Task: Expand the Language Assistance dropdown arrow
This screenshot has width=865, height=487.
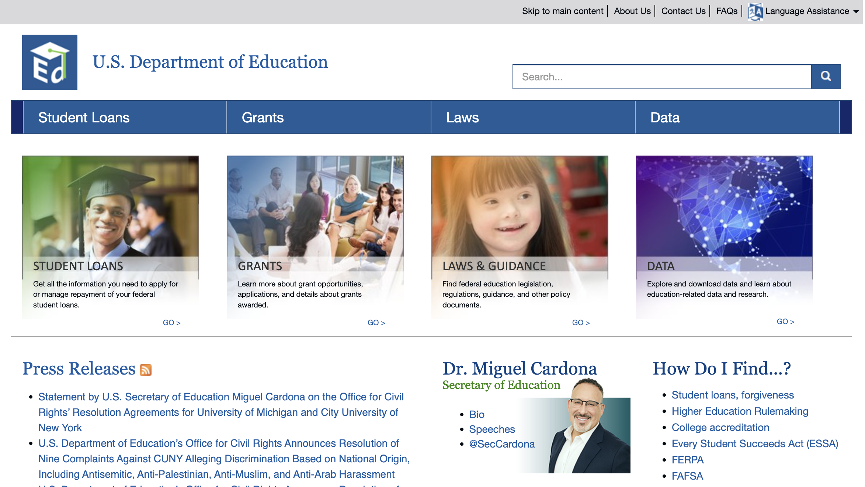Action: point(856,11)
